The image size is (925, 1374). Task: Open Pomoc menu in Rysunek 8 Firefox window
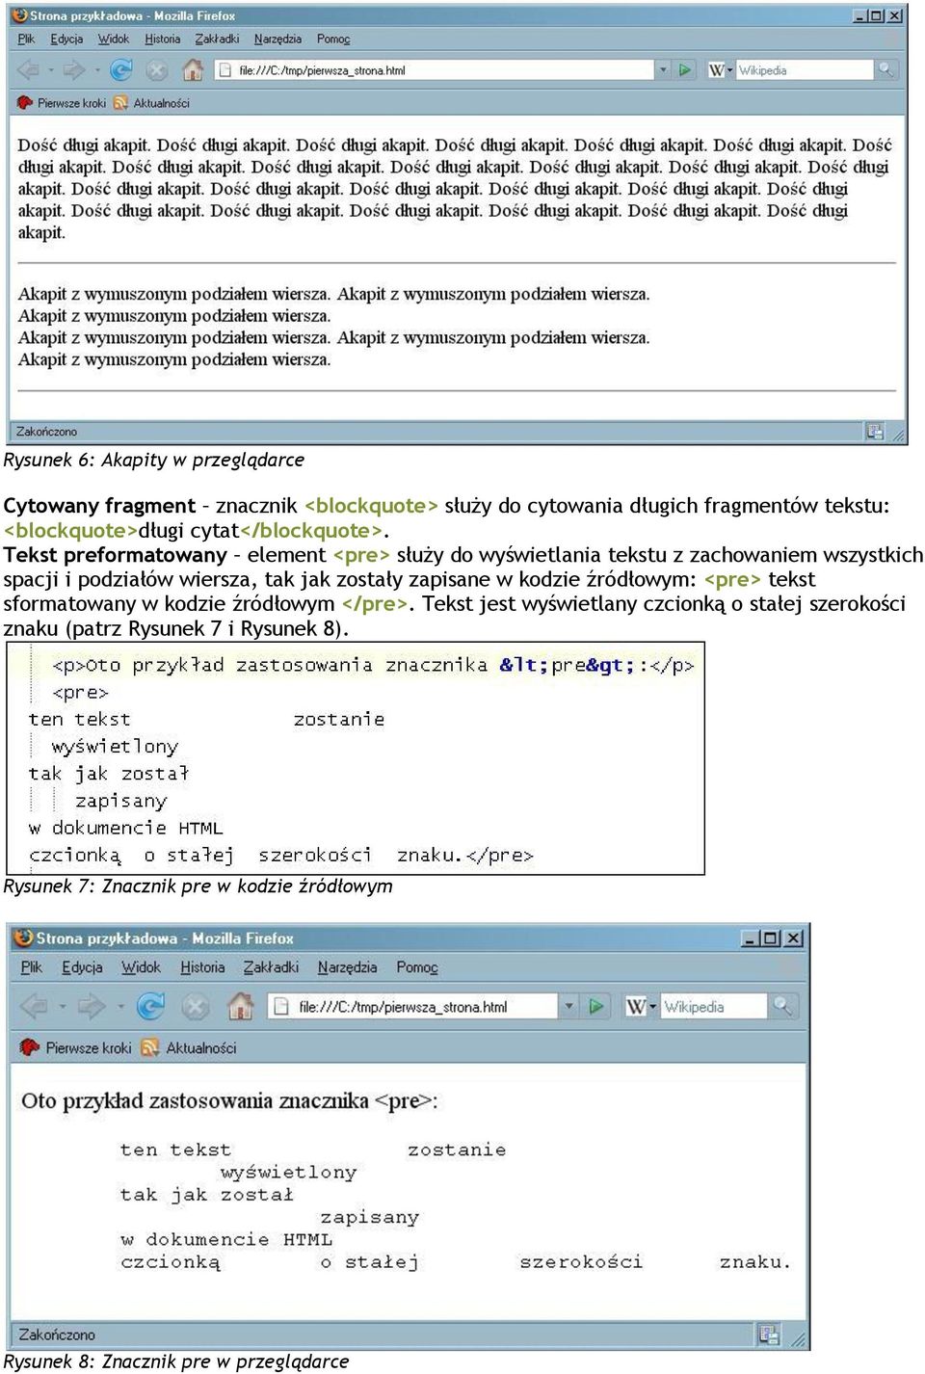click(x=417, y=967)
